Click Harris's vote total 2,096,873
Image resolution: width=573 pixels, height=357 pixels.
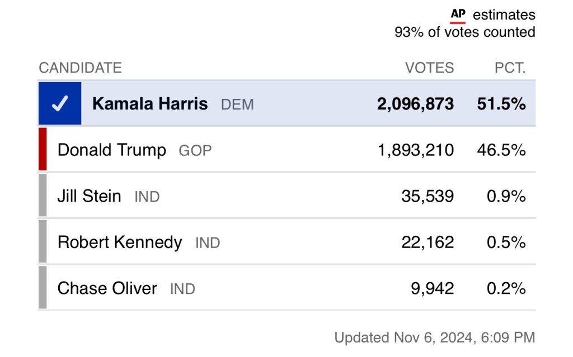click(415, 104)
